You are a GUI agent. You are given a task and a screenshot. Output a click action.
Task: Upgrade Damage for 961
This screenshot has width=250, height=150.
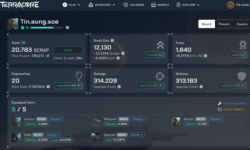click(151, 86)
